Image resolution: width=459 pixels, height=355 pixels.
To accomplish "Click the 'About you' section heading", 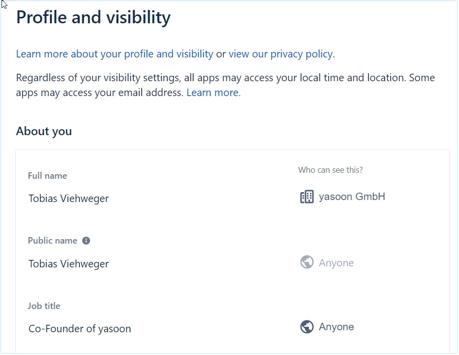I will (44, 131).
